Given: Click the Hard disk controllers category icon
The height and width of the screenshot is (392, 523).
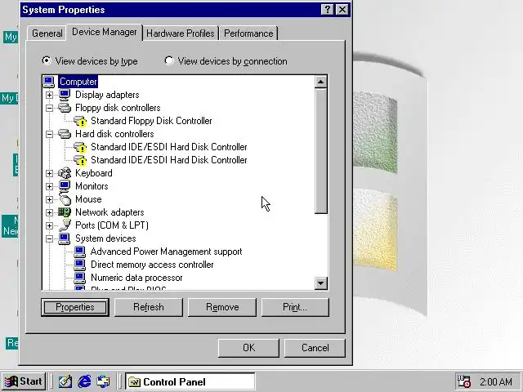Looking at the screenshot, I should click(x=65, y=134).
